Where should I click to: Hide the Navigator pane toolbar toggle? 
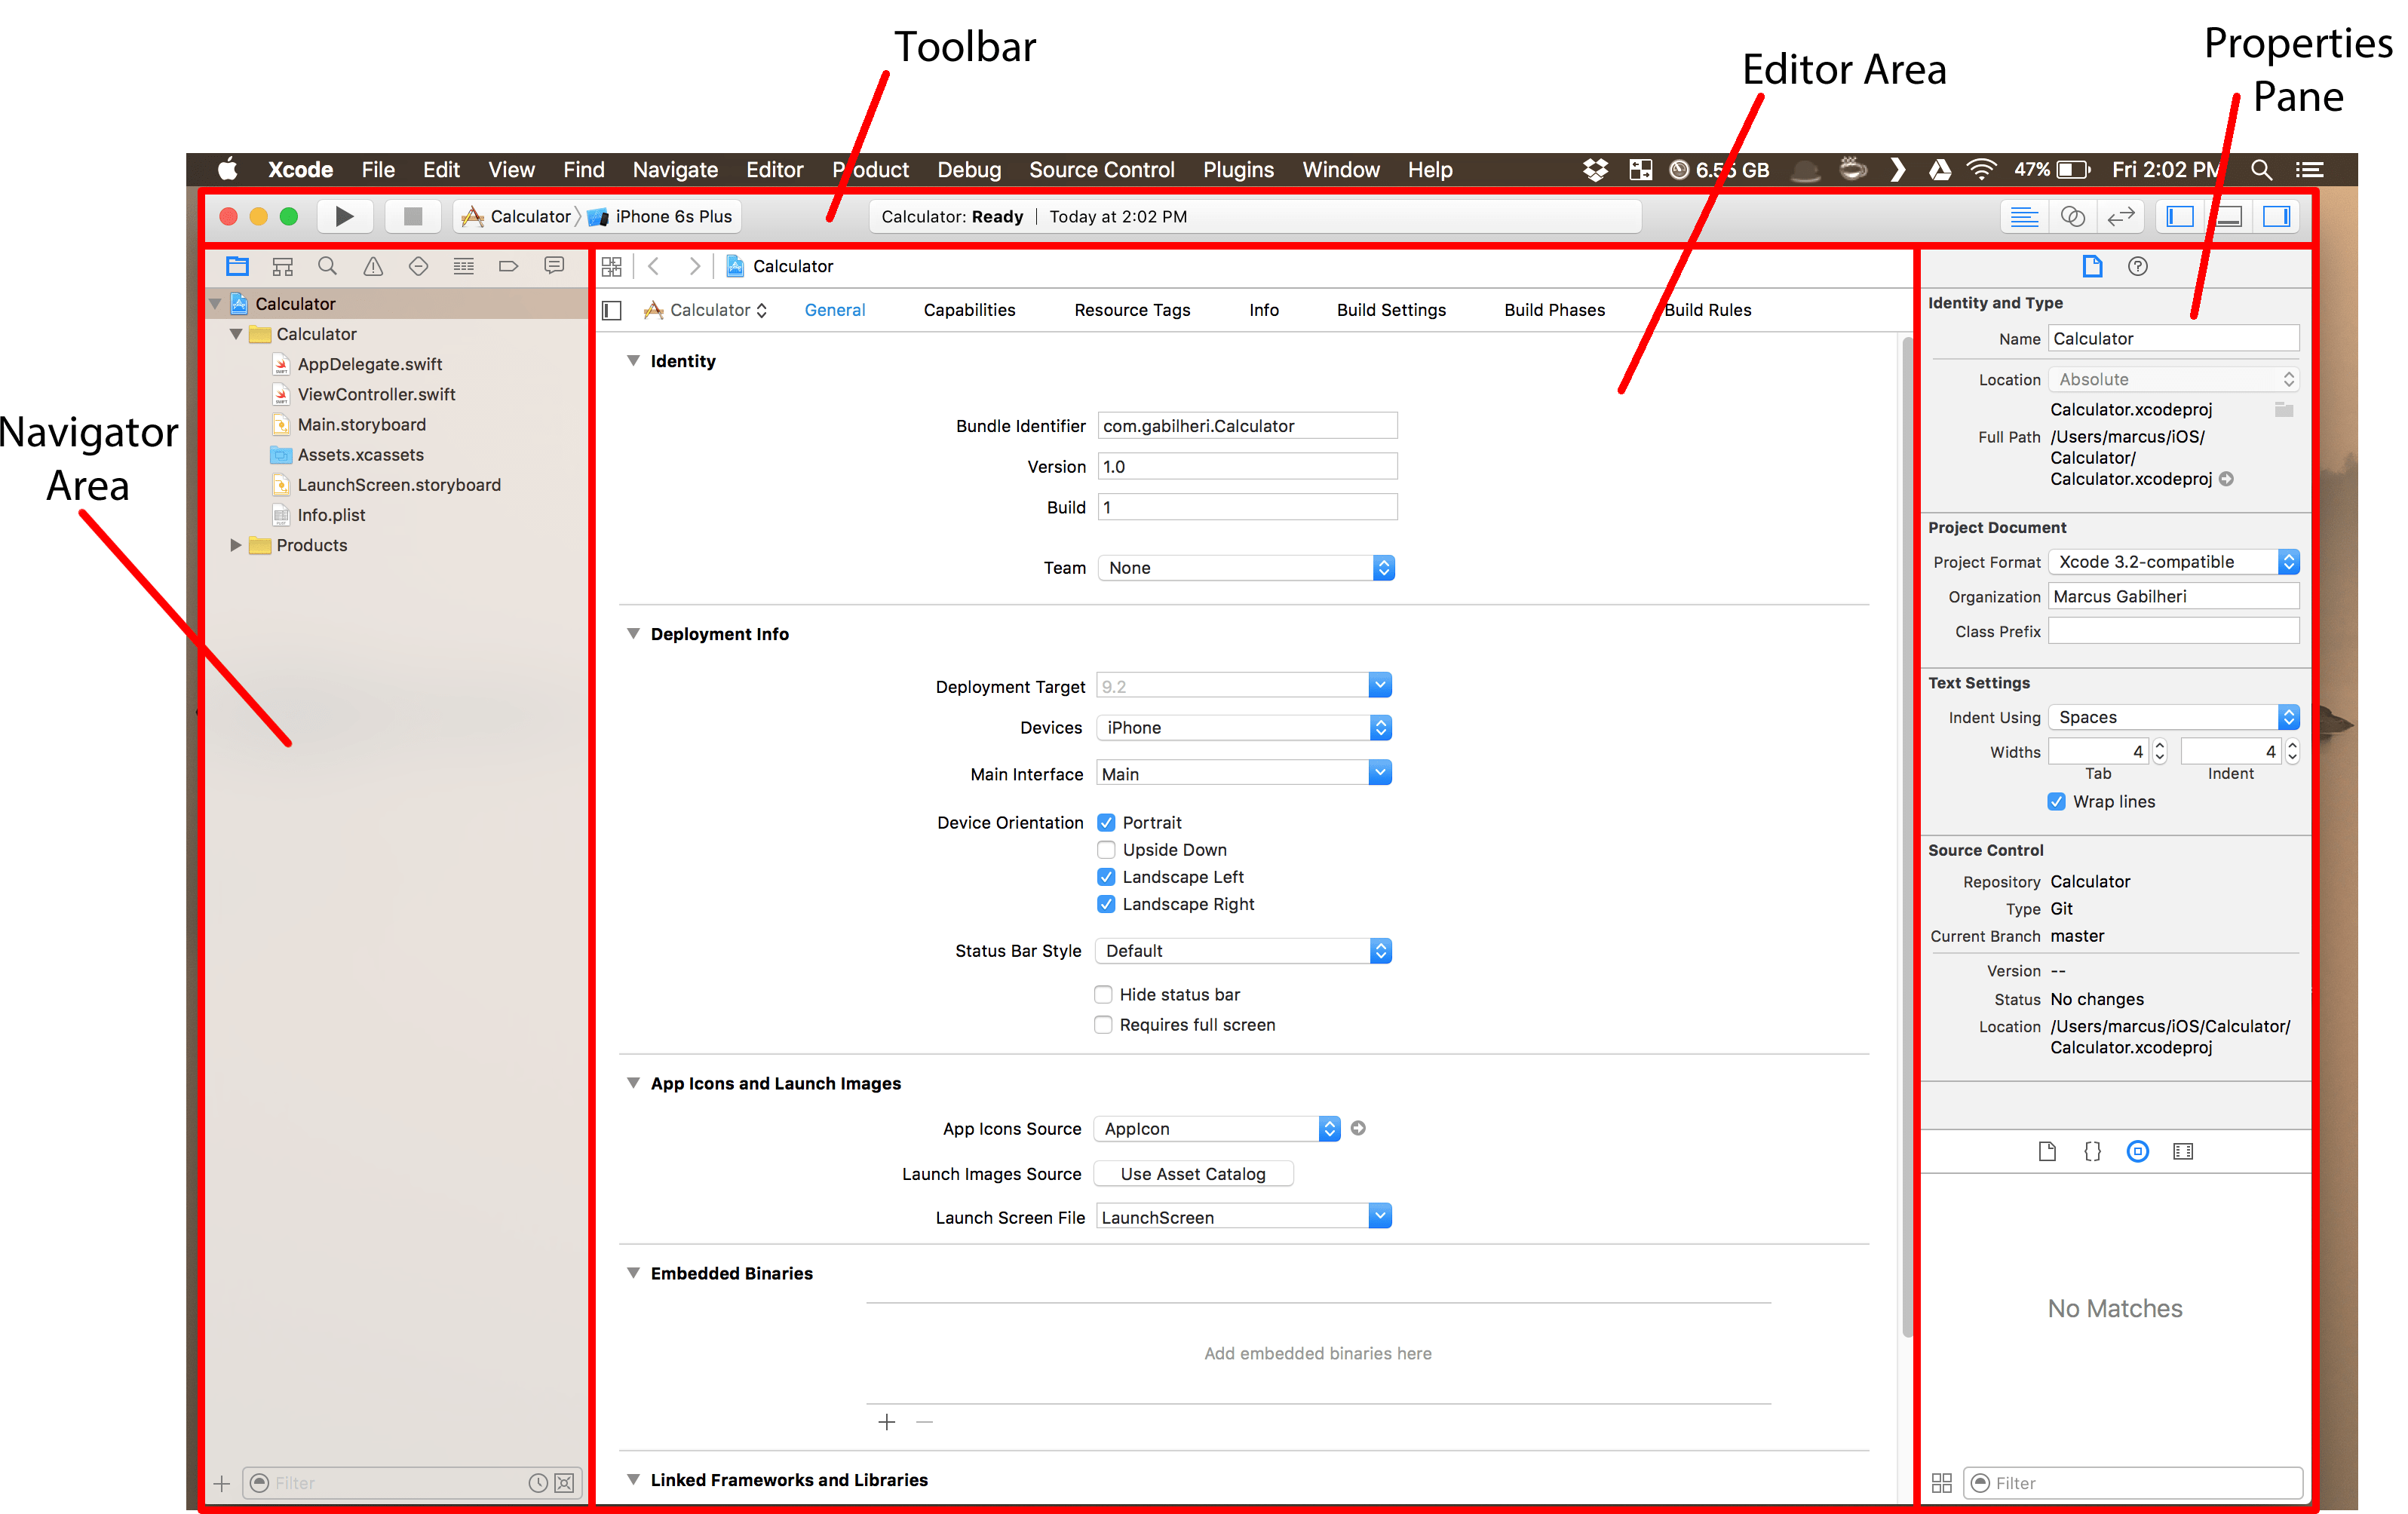click(x=2180, y=216)
